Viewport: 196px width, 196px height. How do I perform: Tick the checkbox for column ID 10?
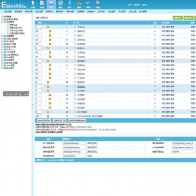pyautogui.click(x=75, y=86)
